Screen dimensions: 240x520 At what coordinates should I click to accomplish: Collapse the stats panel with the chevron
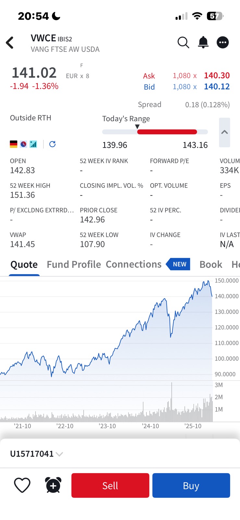pos(224,132)
